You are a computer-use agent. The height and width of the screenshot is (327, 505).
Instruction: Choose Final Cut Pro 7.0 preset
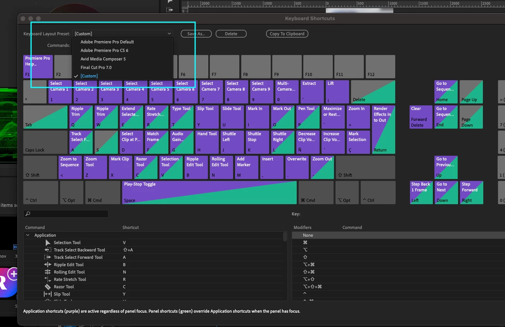[96, 67]
